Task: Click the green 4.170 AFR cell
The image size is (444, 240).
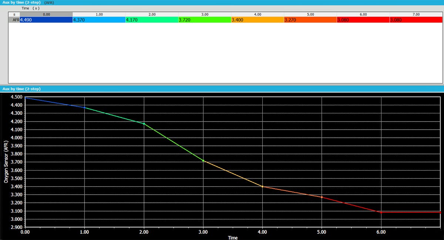Action: 152,20
